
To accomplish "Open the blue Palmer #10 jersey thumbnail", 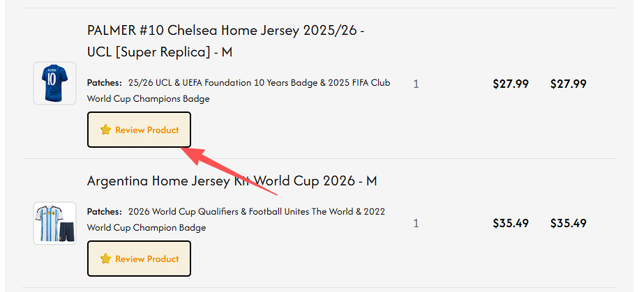I will (x=54, y=83).
